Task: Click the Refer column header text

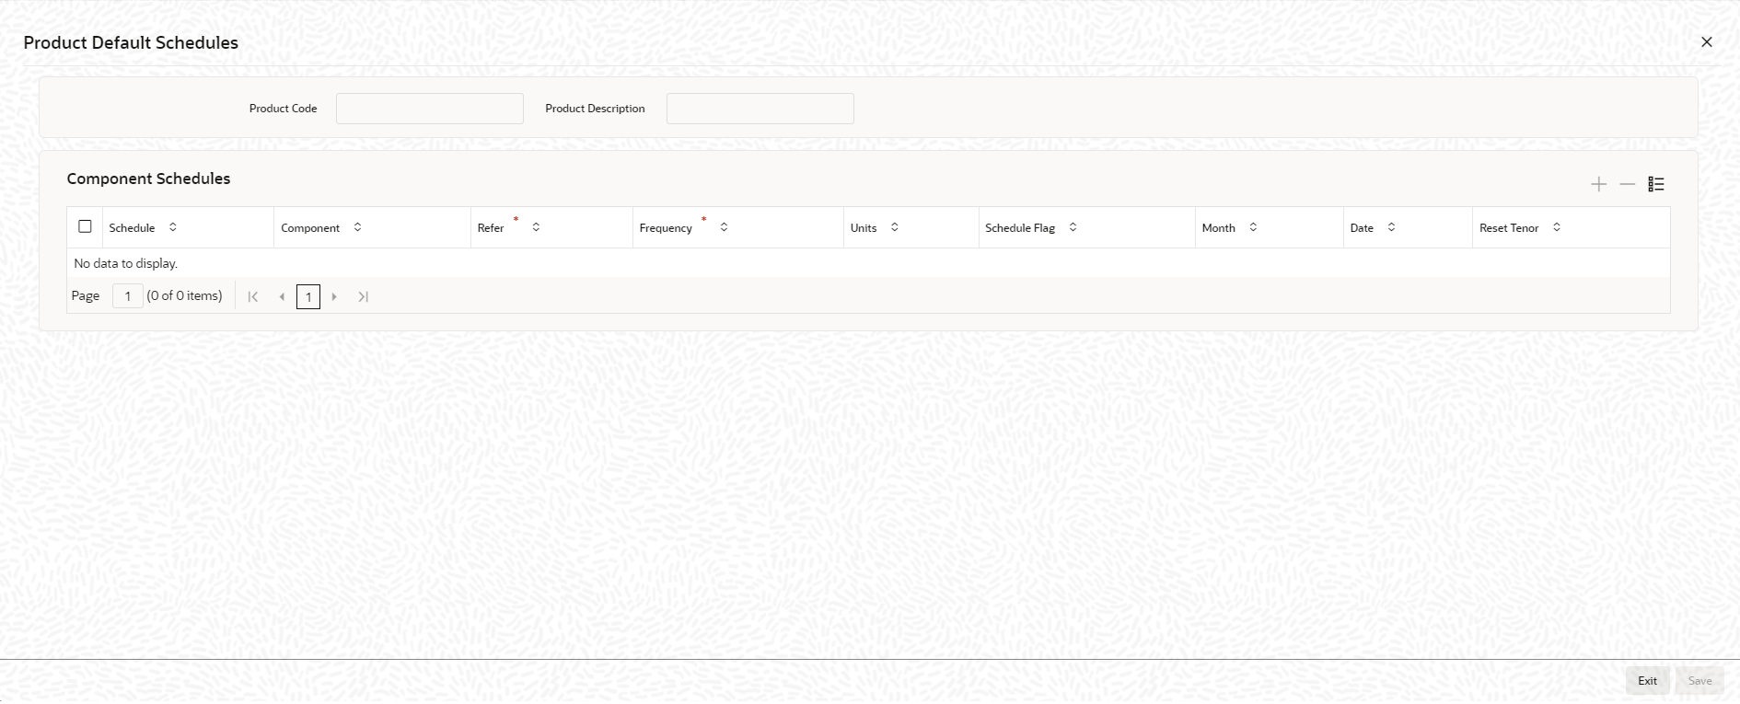Action: coord(491,228)
